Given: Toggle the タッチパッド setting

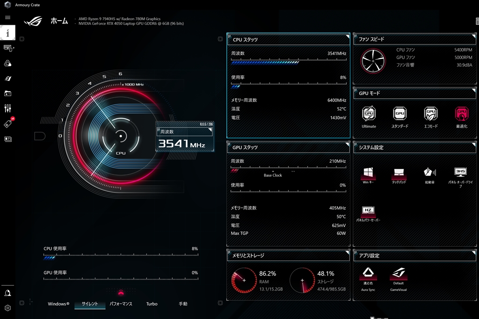Looking at the screenshot, I should tap(399, 173).
